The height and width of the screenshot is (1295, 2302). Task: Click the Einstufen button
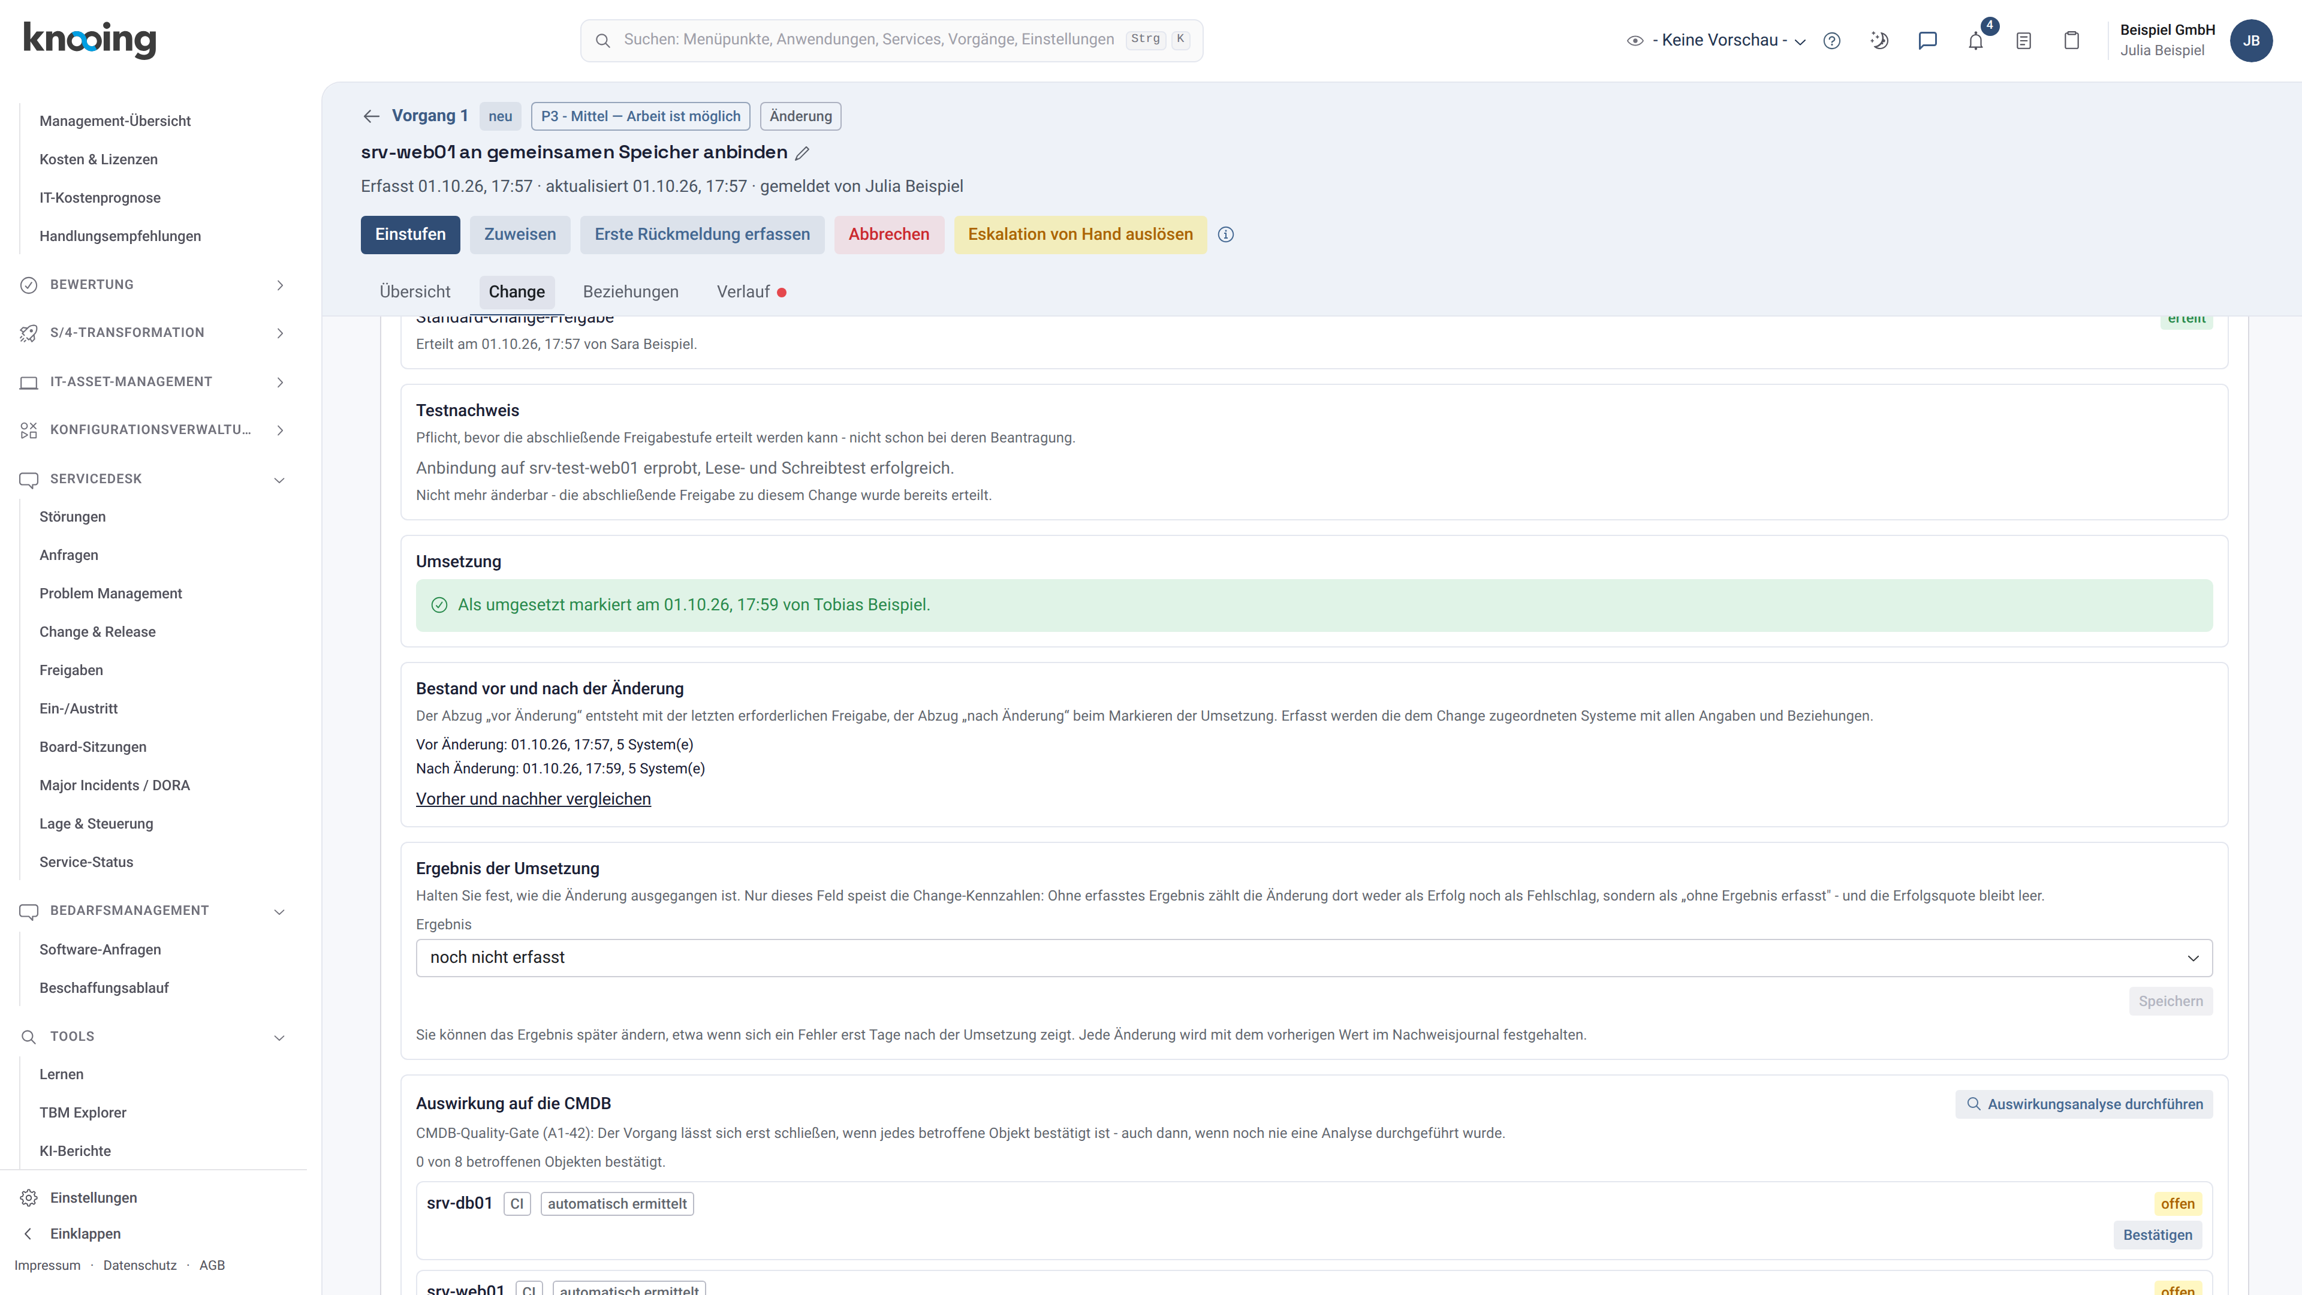coord(410,234)
